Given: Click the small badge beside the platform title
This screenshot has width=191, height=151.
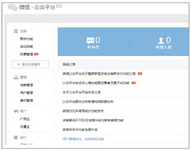Looking at the screenshot, I should pyautogui.click(x=59, y=6).
